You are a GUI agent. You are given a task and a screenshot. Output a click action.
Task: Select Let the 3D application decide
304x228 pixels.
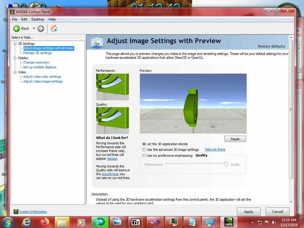tap(144, 144)
